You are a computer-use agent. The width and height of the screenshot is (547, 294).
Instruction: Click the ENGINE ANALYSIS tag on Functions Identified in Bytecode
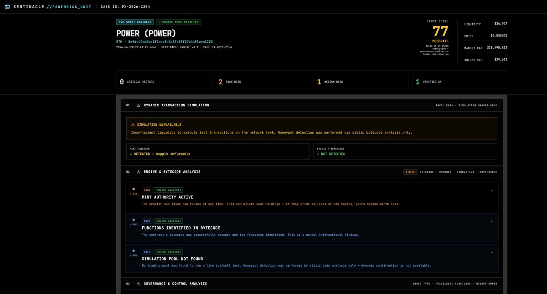(x=169, y=221)
